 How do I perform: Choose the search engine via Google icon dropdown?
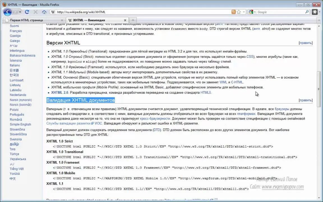(x=252, y=12)
